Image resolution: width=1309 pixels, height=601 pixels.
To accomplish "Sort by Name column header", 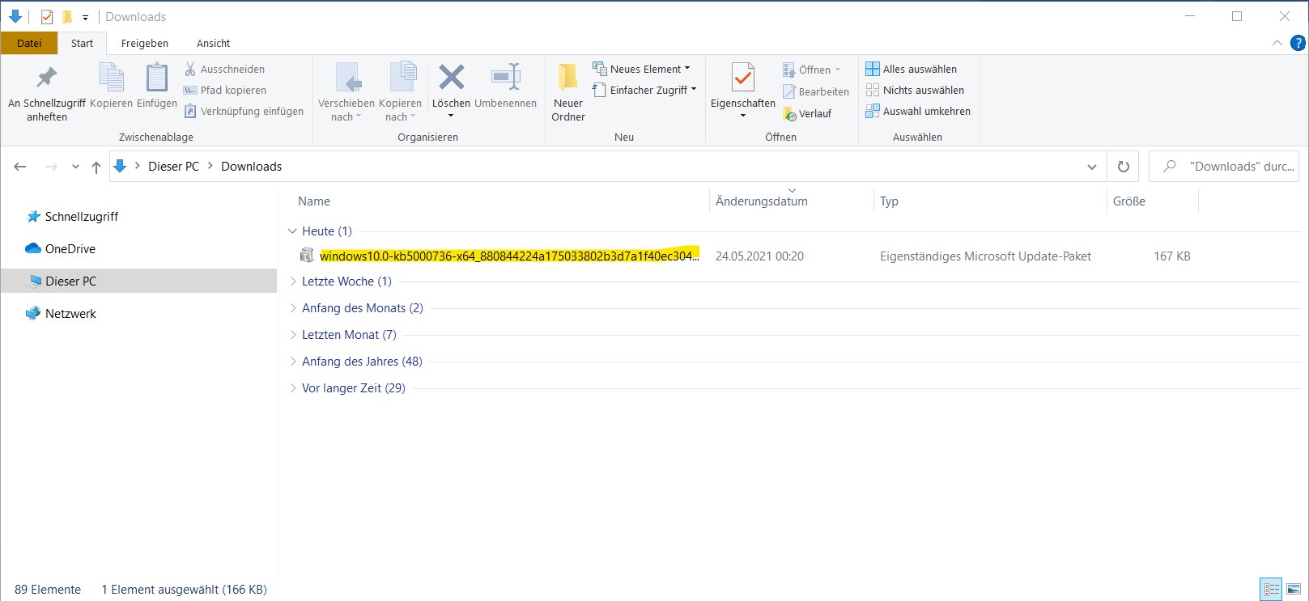I will pos(314,201).
